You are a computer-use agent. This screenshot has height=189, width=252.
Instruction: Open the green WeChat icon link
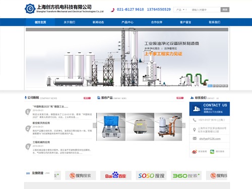pos(212,152)
